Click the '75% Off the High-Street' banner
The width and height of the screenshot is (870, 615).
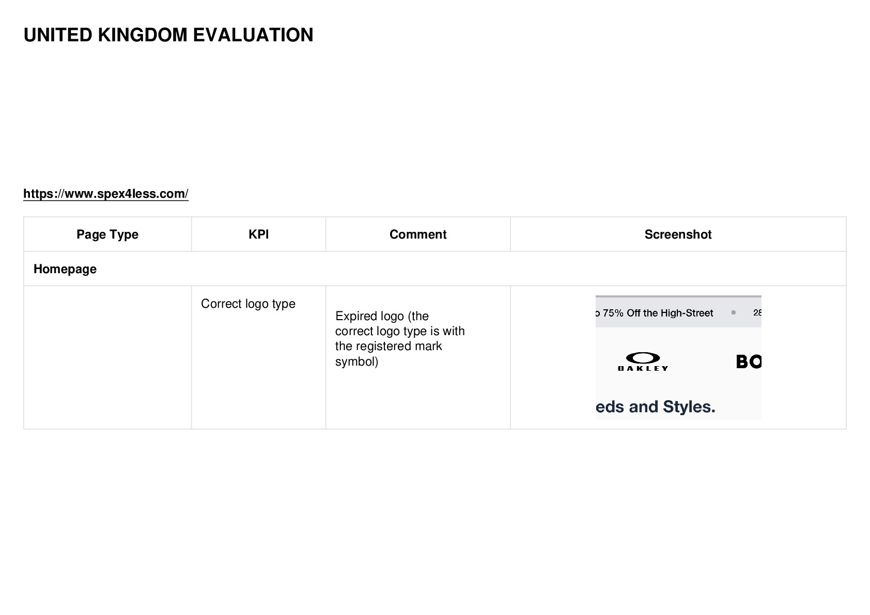coord(658,313)
